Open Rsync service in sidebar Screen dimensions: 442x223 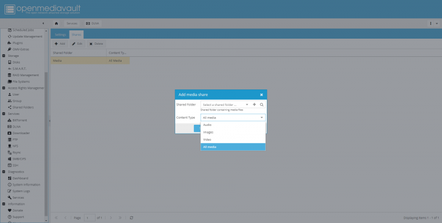(x=14, y=152)
